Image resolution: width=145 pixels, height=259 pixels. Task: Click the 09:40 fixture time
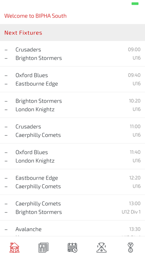tap(134, 75)
